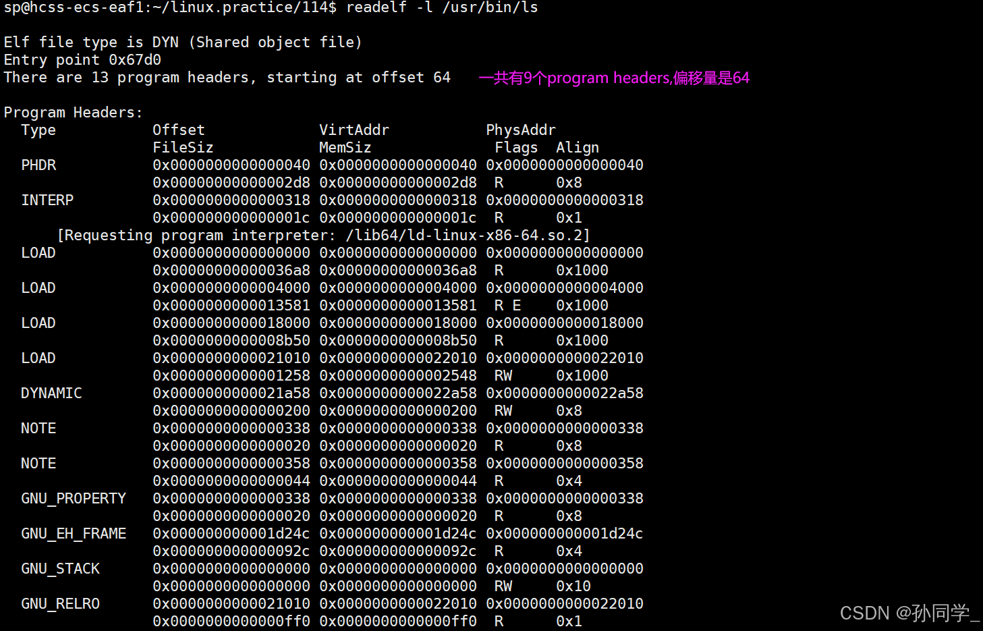Click the 'NOTE' entry with offset 0x0000000000000358
This screenshot has width=983, height=631.
(38, 464)
